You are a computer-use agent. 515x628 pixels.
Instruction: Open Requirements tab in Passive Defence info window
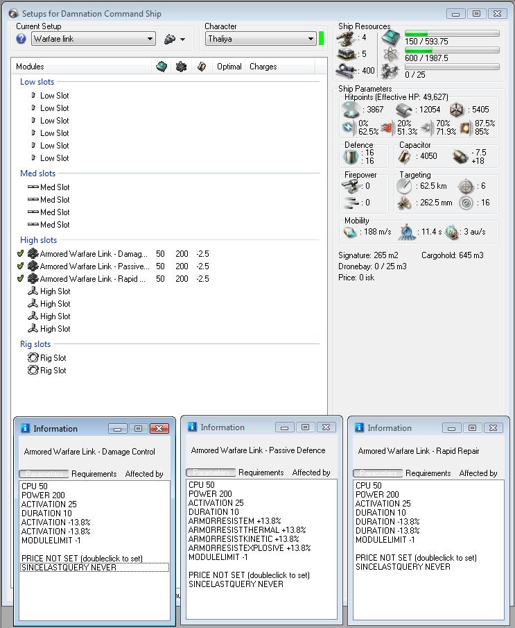(261, 473)
